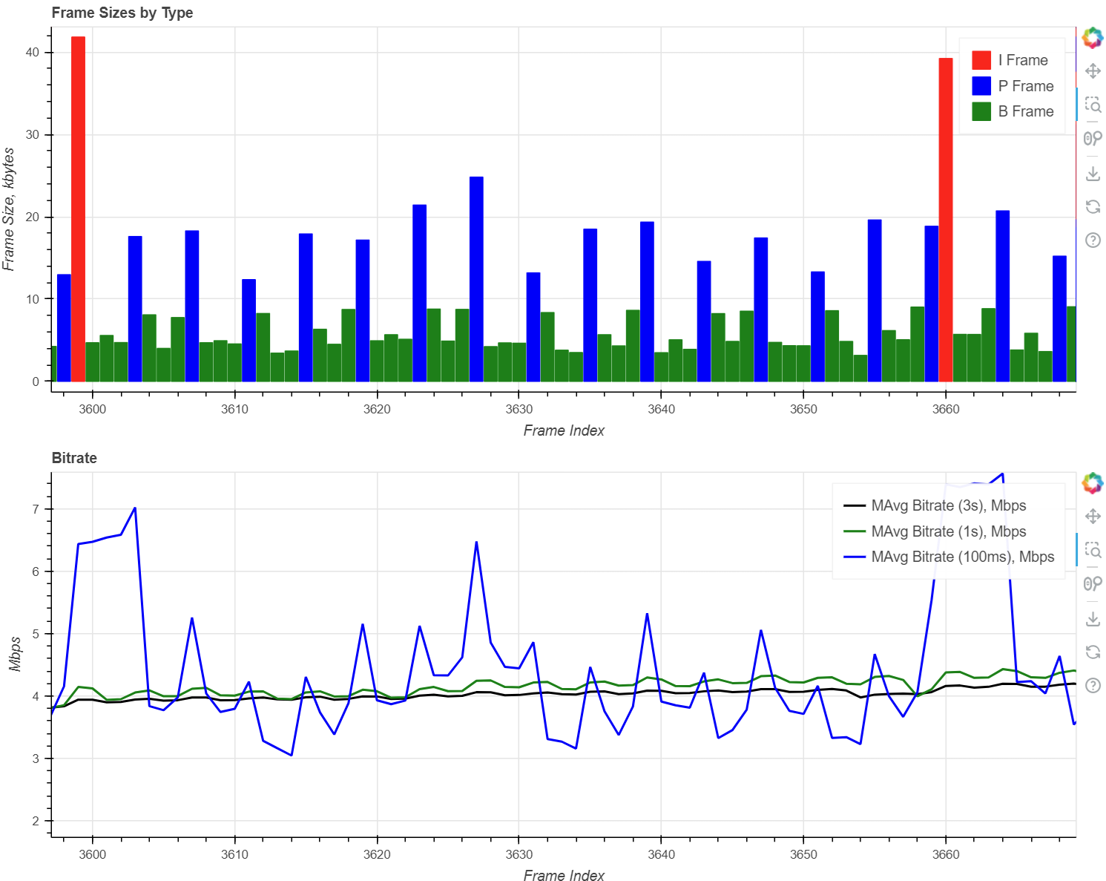This screenshot has height=881, width=1106.
Task: Click x-axis tick '3630' under Frame Sizes chart
Action: pyautogui.click(x=519, y=409)
